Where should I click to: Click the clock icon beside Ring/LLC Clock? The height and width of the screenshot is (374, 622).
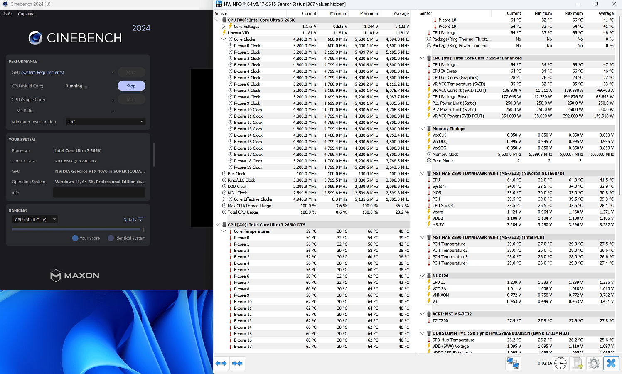pos(224,180)
